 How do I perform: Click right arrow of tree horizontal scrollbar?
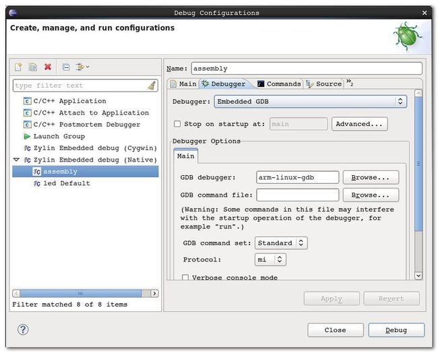coord(154,293)
